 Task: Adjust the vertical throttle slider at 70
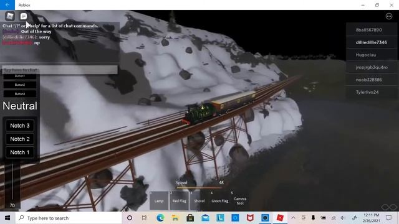(12, 182)
